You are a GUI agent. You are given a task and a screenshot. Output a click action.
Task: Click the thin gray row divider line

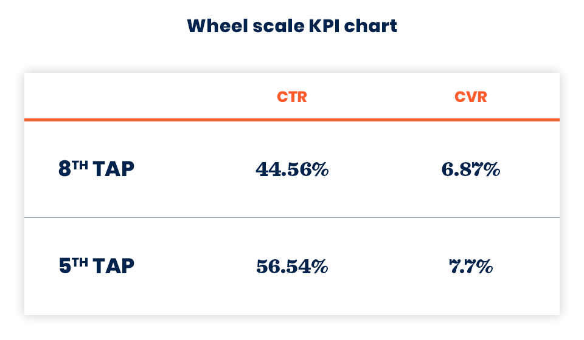pos(292,217)
